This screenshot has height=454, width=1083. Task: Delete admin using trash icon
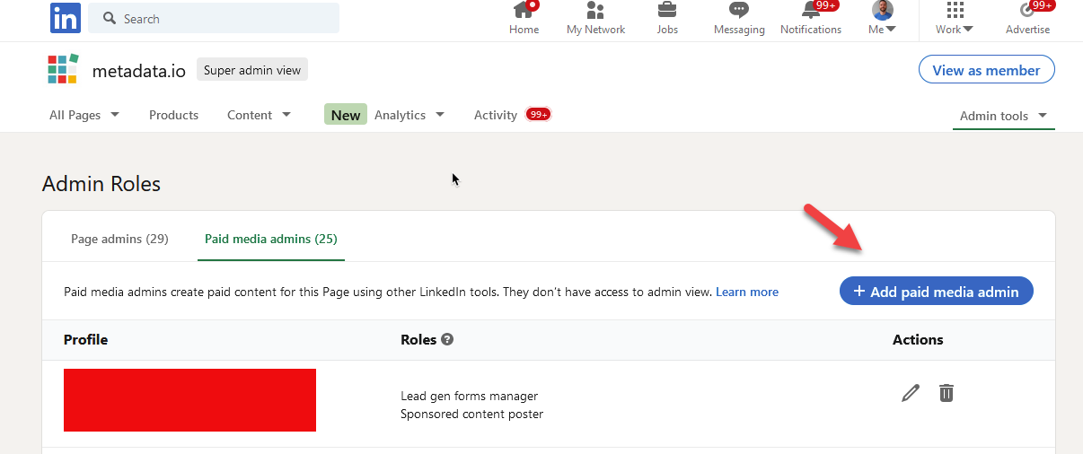pyautogui.click(x=946, y=393)
